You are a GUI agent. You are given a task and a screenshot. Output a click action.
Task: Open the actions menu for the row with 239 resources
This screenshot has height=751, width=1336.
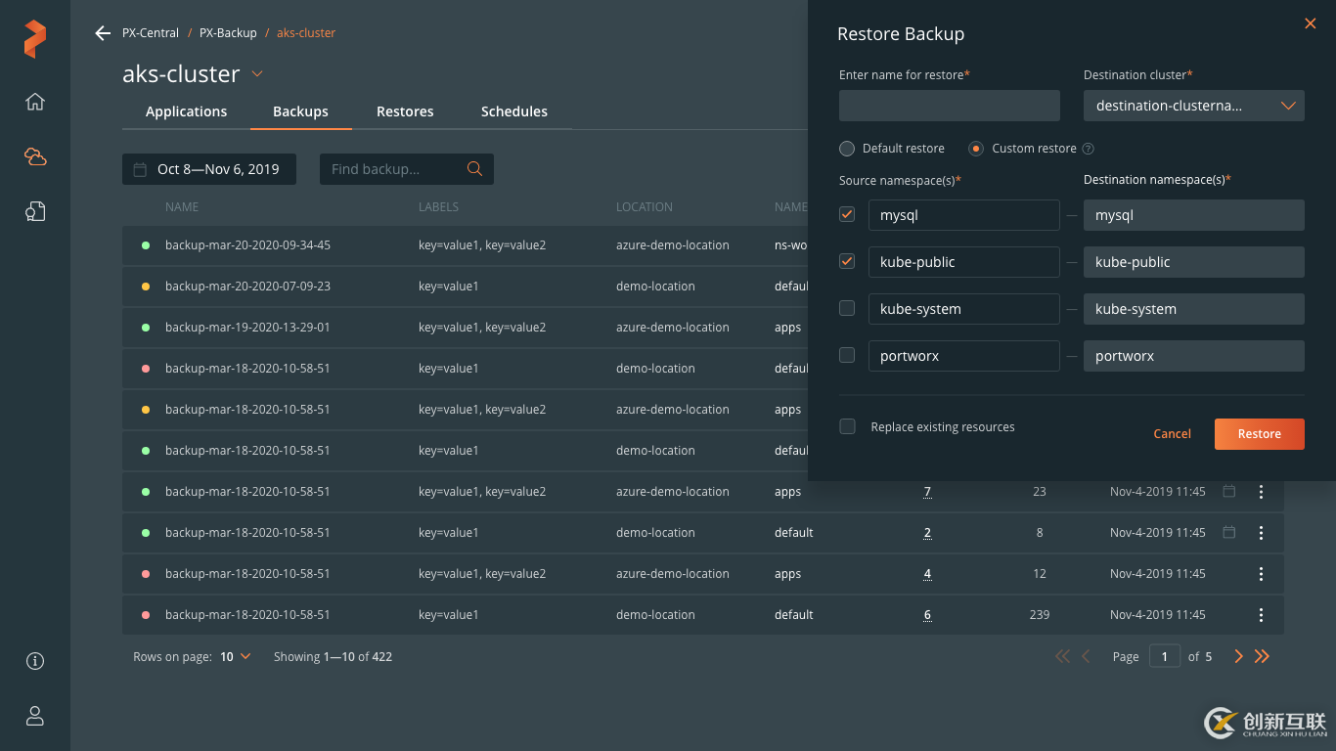(1261, 615)
